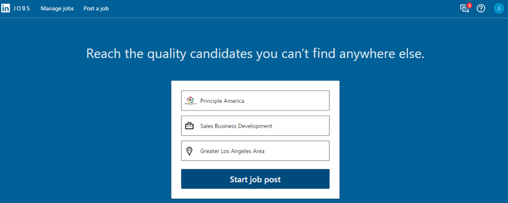Viewport: 508px width, 203px height.
Task: Focus the company name input box
Action: pyautogui.click(x=255, y=101)
